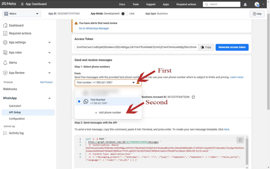The width and height of the screenshot is (270, 169).
Task: Click the App roles badge icon
Action: 5,53
